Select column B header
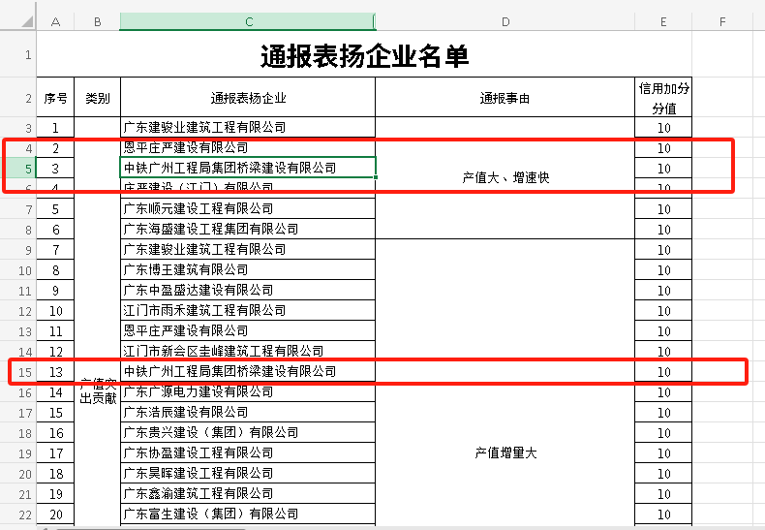Image resolution: width=765 pixels, height=530 pixels. tap(97, 21)
